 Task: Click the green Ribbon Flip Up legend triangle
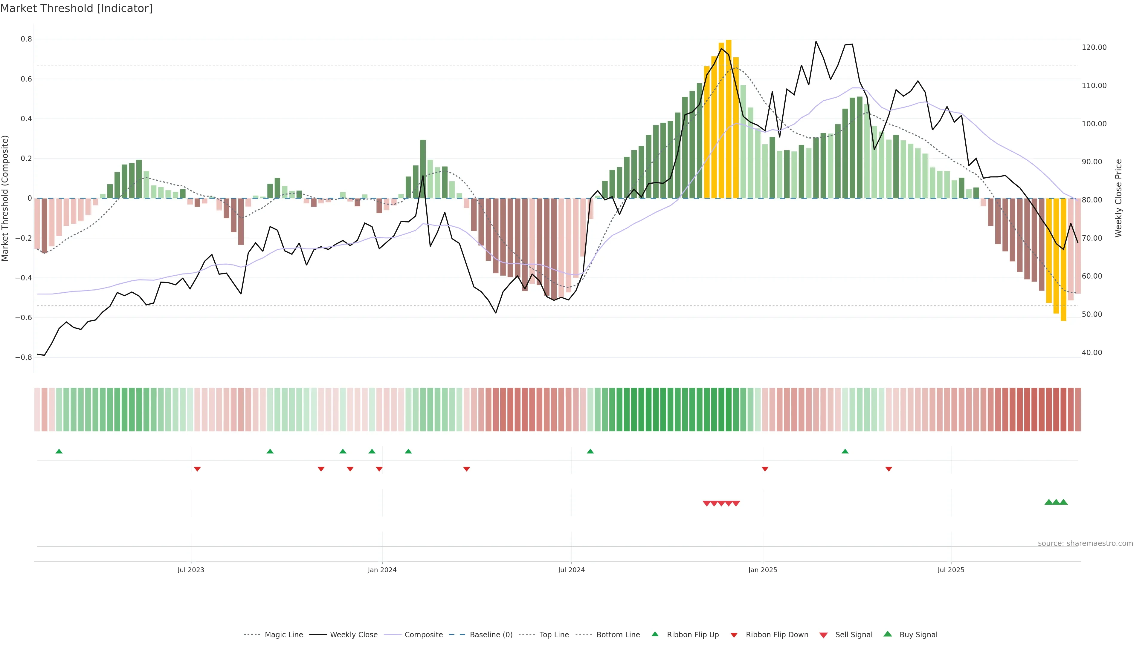coord(655,634)
